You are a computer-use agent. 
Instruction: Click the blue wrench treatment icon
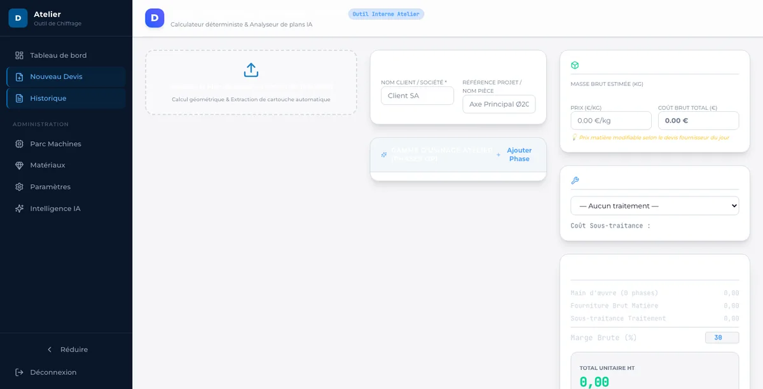coord(575,181)
